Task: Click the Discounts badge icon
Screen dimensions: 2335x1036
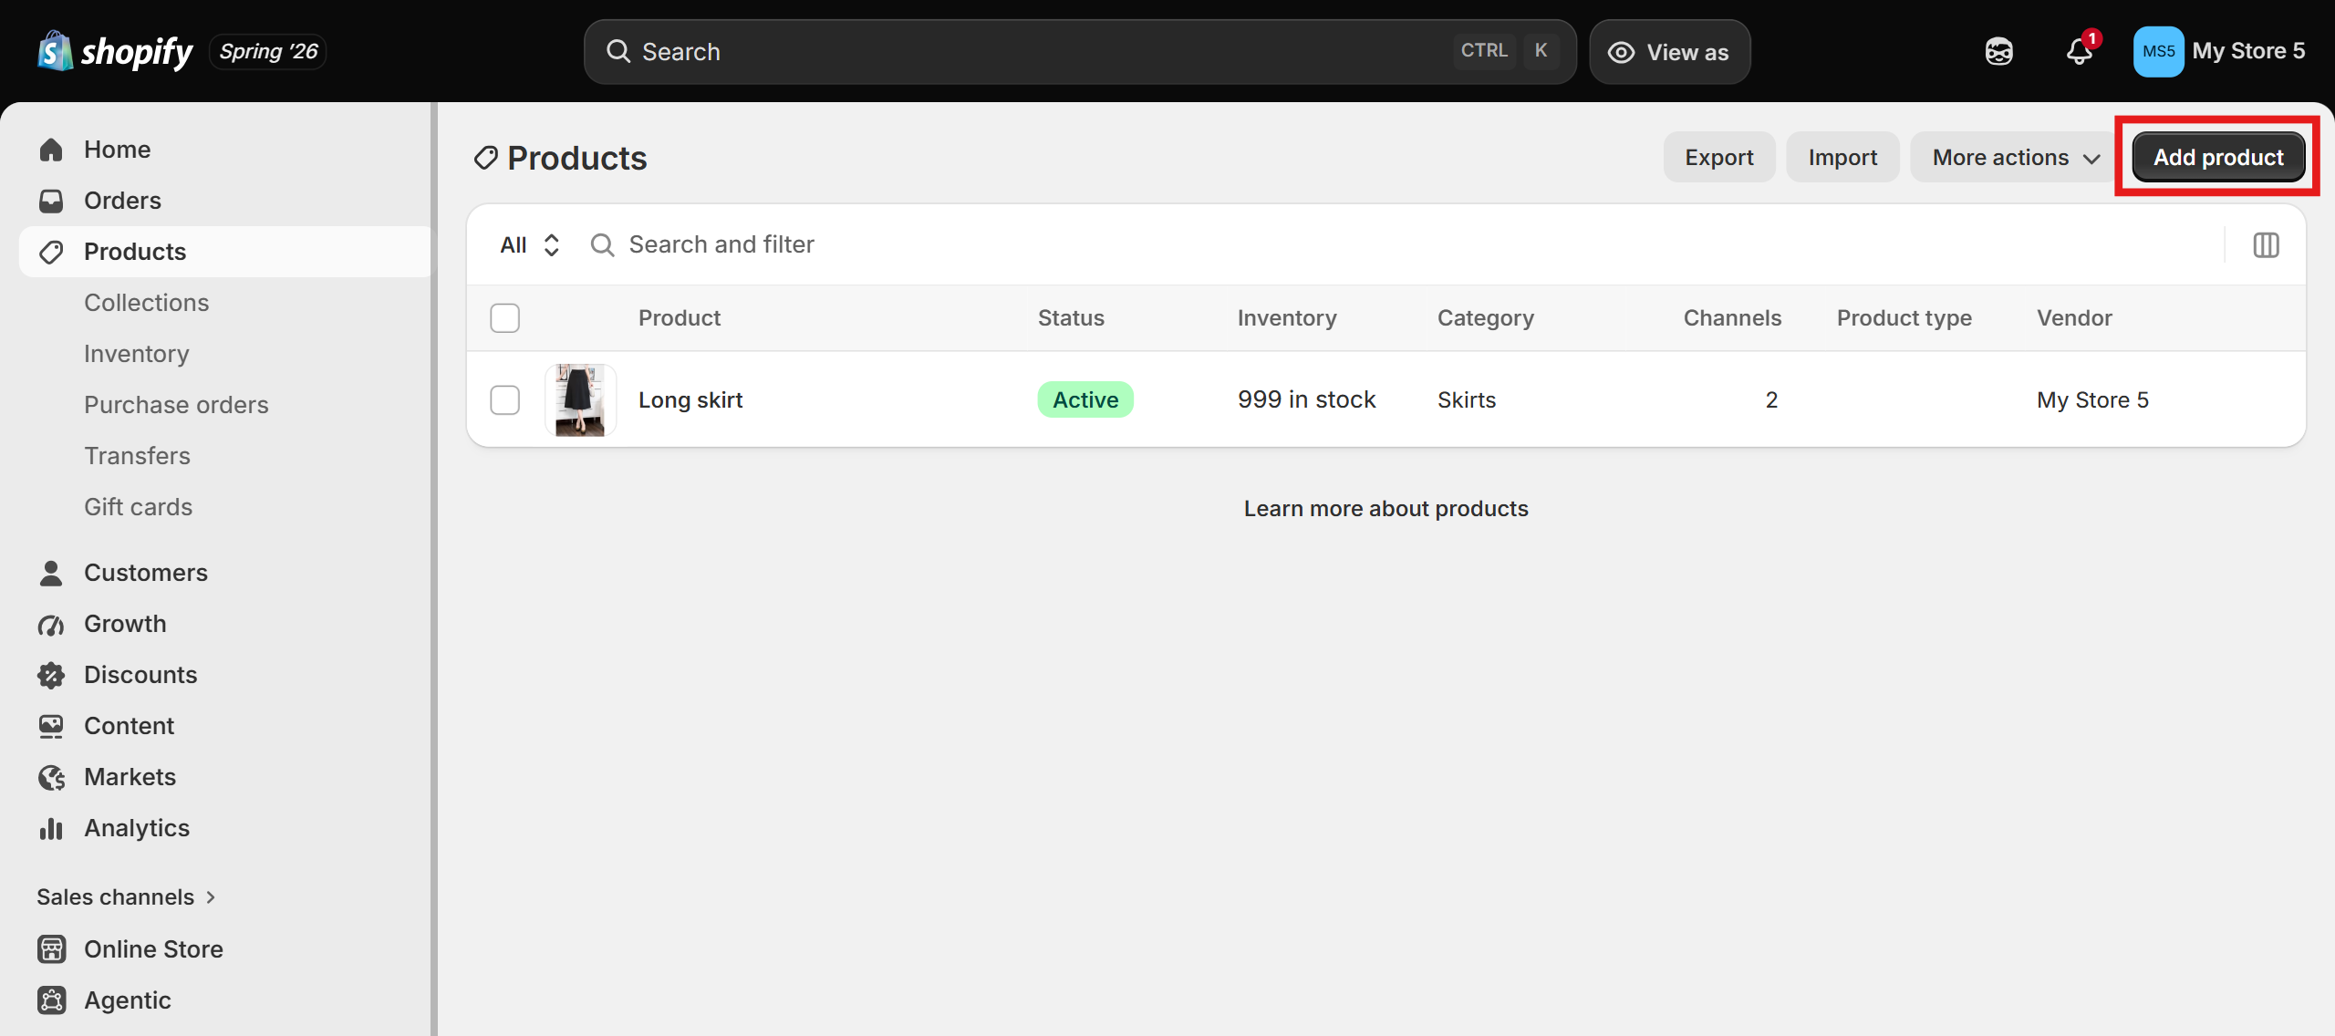Action: coord(51,675)
